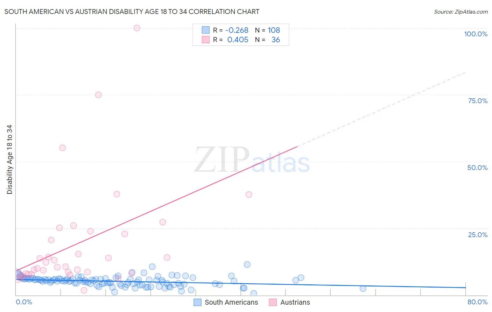Click the pink outlier point at 100%
The width and height of the screenshot is (492, 312).
(x=137, y=28)
